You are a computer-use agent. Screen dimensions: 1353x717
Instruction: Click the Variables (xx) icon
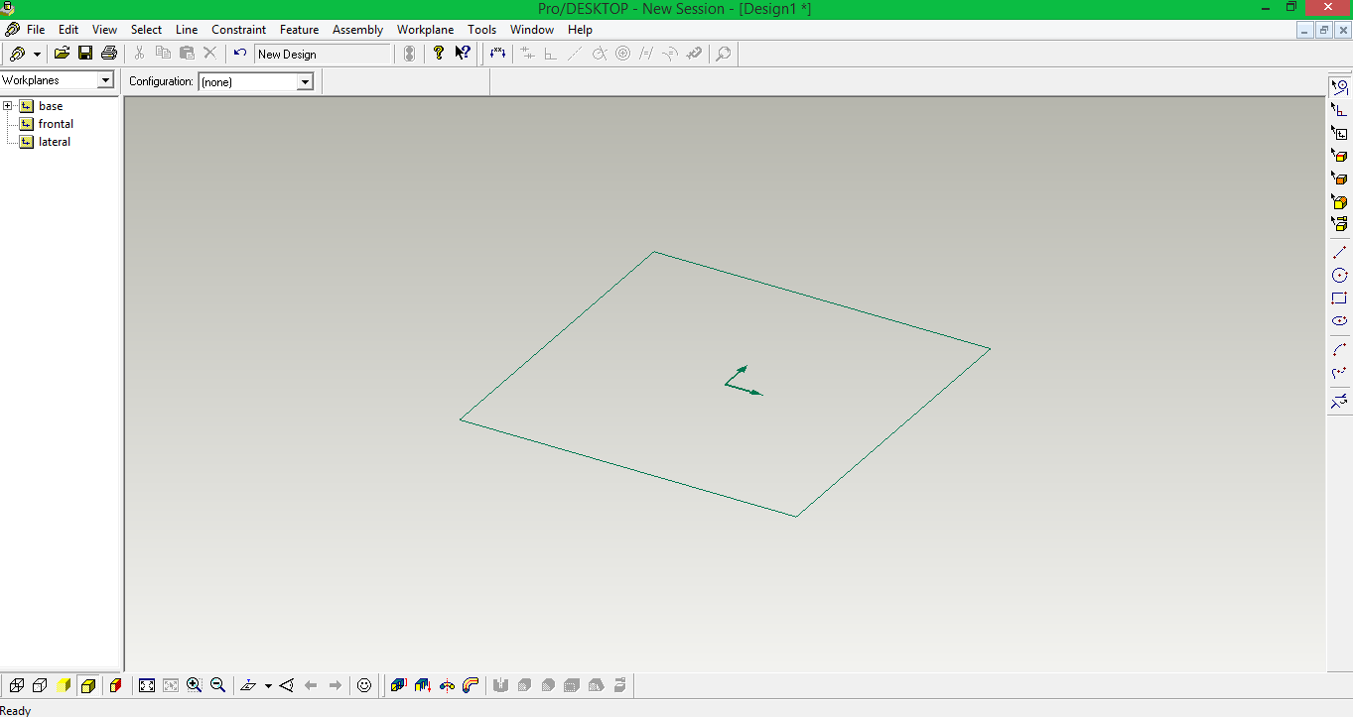pyautogui.click(x=498, y=54)
